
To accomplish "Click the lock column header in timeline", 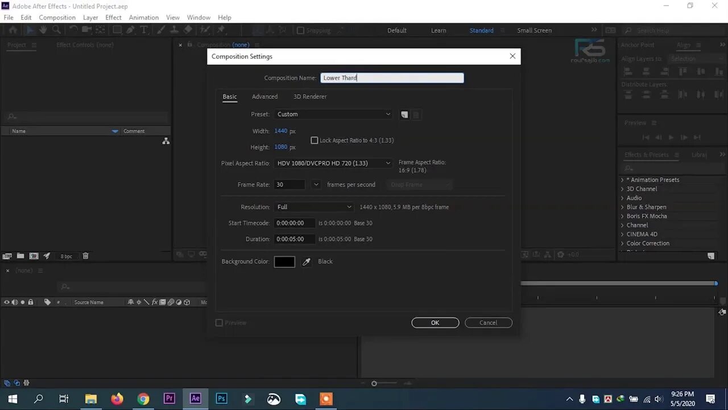I will (x=31, y=302).
